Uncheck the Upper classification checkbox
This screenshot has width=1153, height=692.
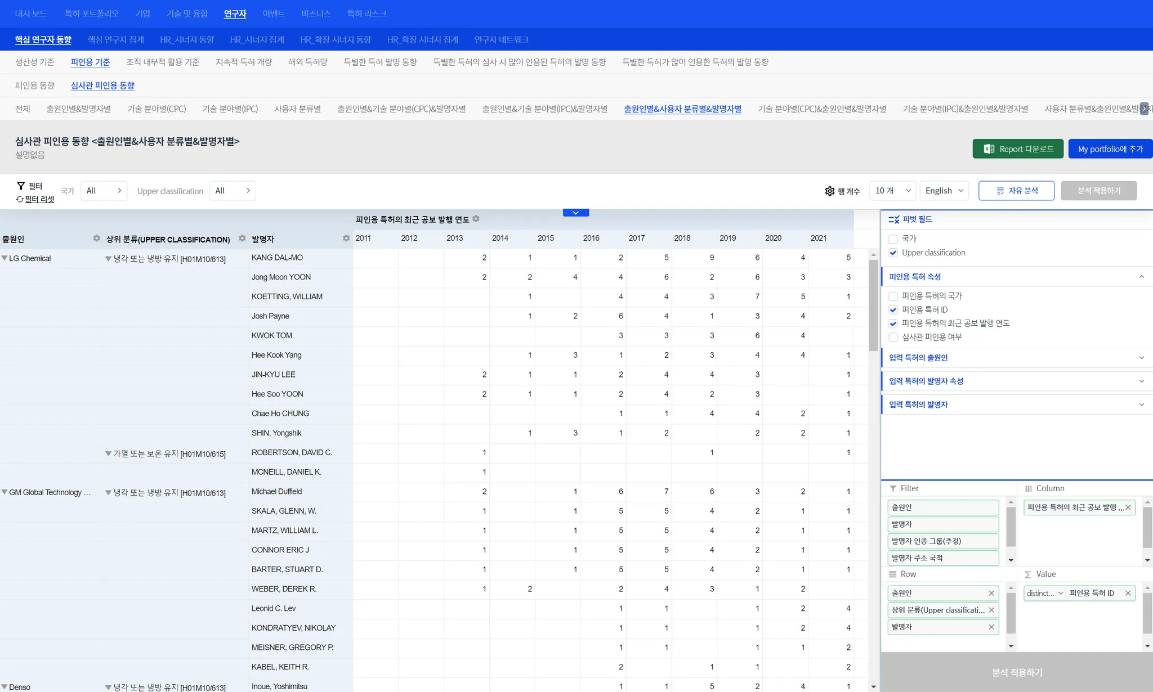(893, 253)
